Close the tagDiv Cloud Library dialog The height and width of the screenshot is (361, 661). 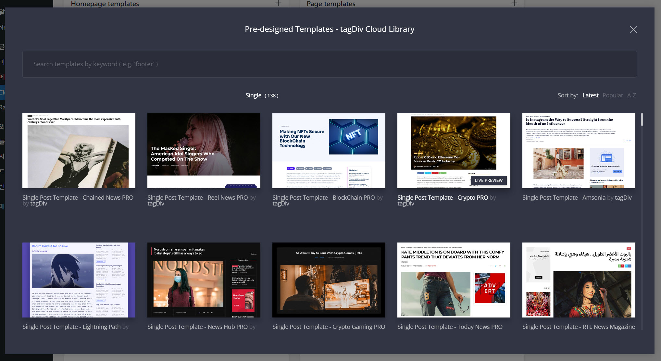pyautogui.click(x=633, y=30)
